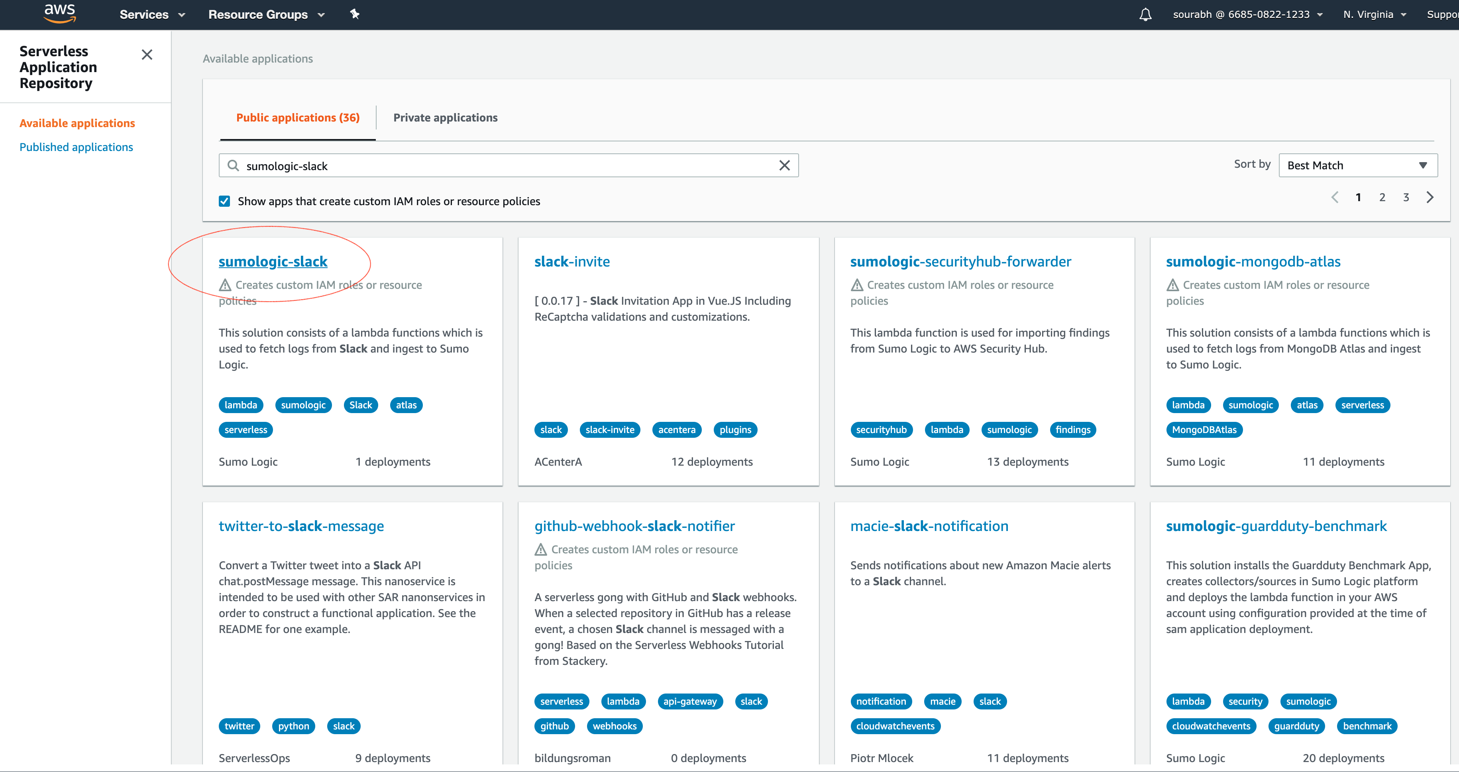Expand the N. Virginia region selector
1459x772 pixels.
1374,15
